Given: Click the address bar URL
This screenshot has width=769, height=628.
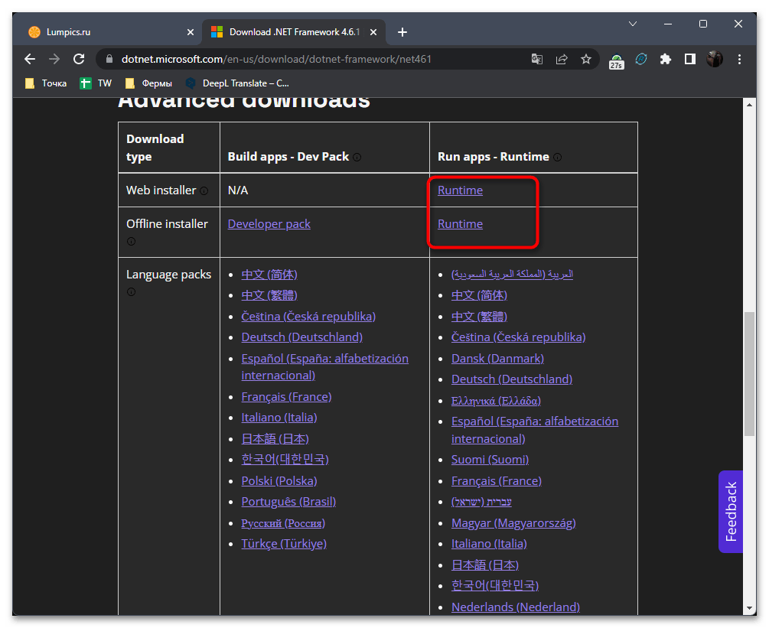Looking at the screenshot, I should (276, 60).
